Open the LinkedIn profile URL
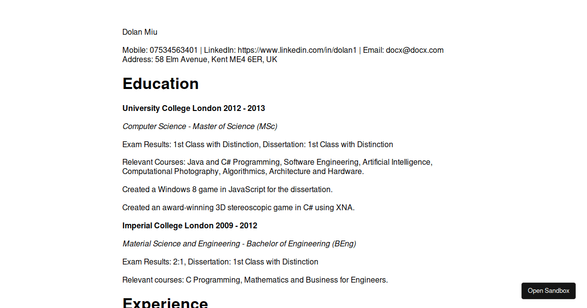The height and width of the screenshot is (308, 587). [x=297, y=50]
